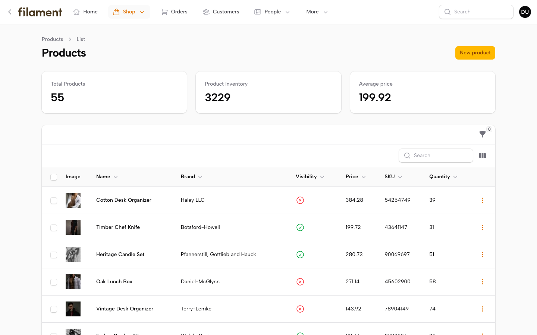Click the green visibility icon for Heritage Candle Set
The height and width of the screenshot is (335, 537).
click(300, 255)
